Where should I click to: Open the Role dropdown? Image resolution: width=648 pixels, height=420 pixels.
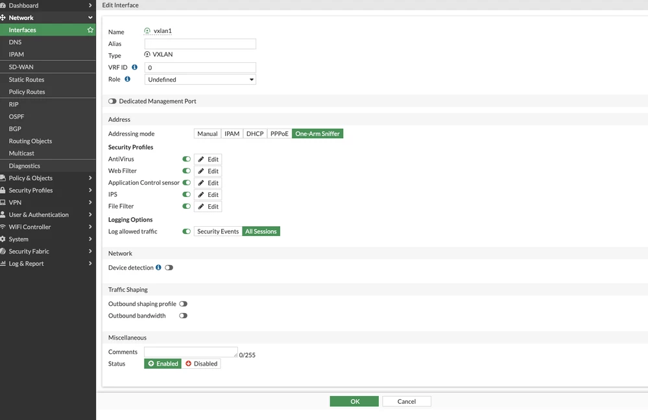click(200, 79)
